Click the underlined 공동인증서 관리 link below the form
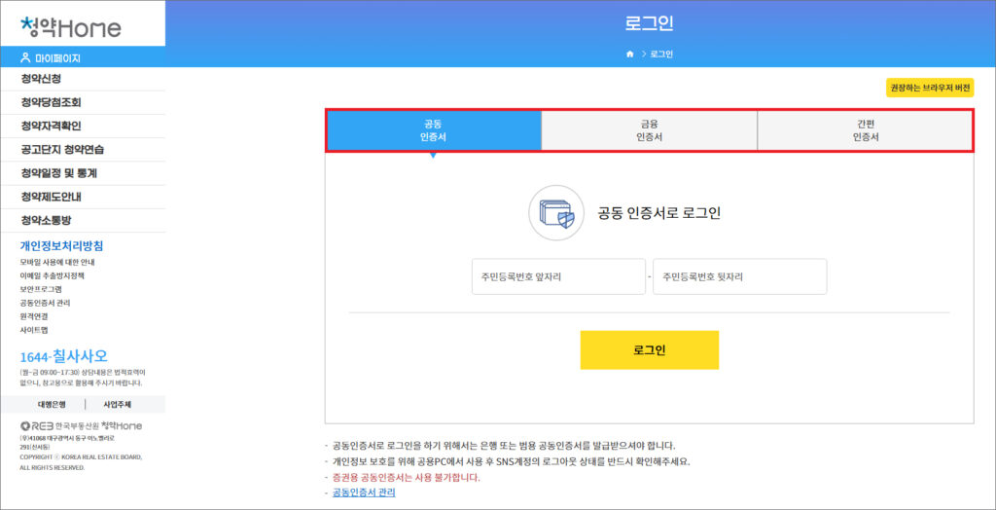996x510 pixels. pos(364,492)
